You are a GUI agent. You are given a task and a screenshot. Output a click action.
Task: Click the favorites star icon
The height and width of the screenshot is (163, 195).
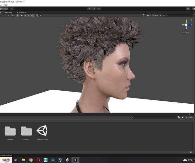point(187,117)
